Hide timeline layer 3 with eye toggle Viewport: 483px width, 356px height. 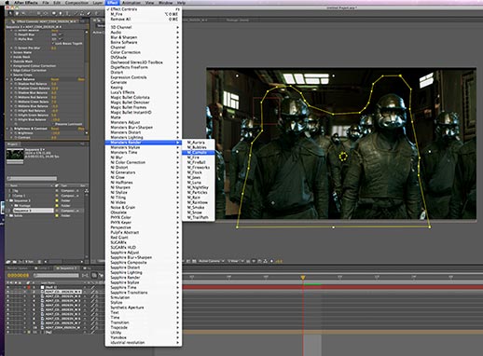tap(8, 296)
